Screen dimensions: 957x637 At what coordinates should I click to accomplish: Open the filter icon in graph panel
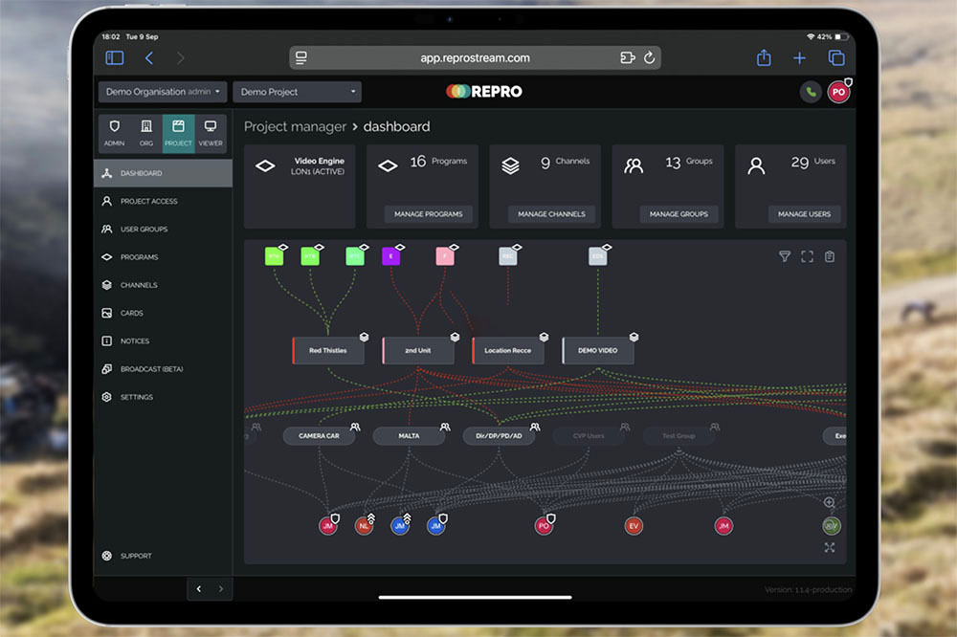(x=785, y=256)
